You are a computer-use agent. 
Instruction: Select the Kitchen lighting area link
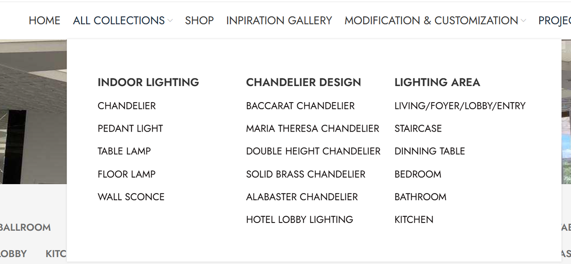pos(414,220)
